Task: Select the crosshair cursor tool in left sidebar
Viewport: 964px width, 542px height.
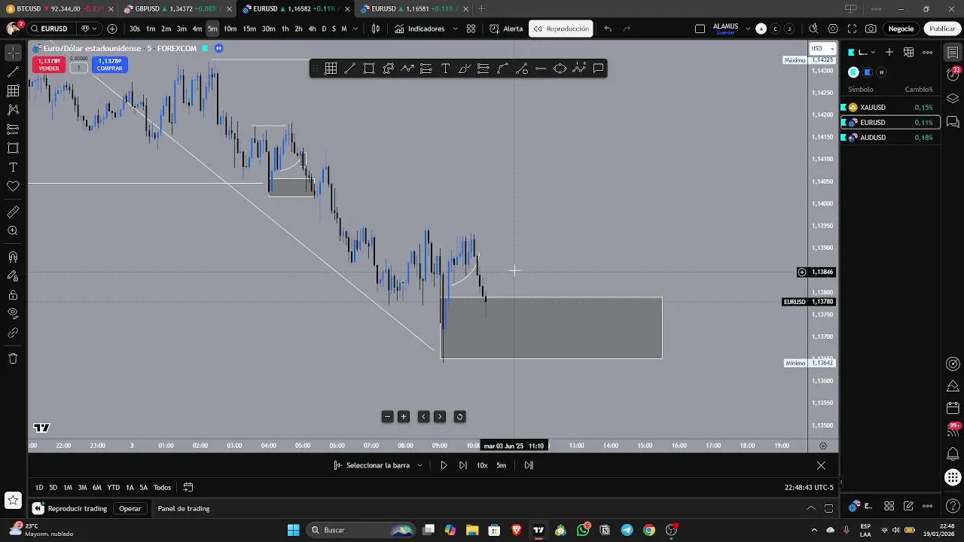Action: point(13,53)
